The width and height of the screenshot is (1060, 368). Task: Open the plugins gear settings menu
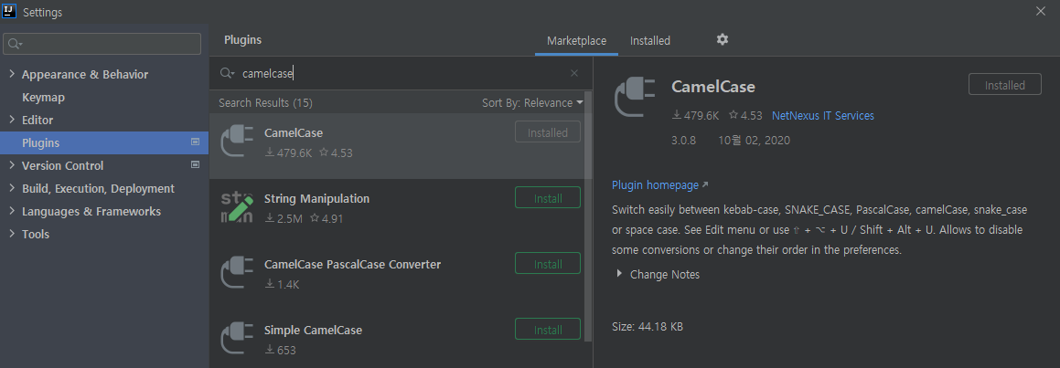[723, 40]
